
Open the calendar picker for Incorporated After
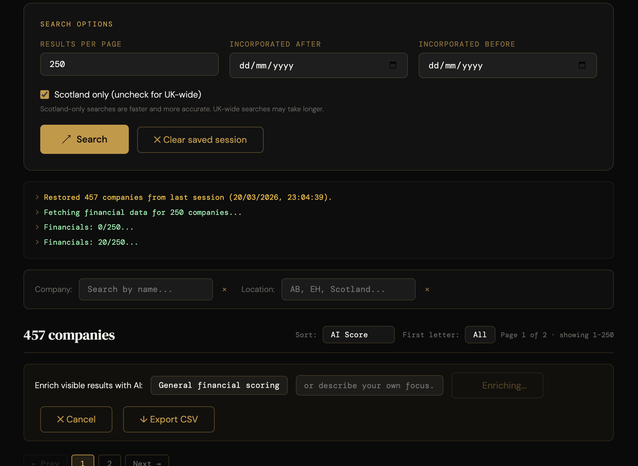[393, 65]
